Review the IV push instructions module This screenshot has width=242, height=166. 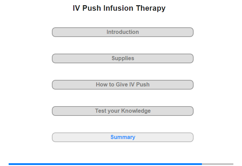coord(122,85)
